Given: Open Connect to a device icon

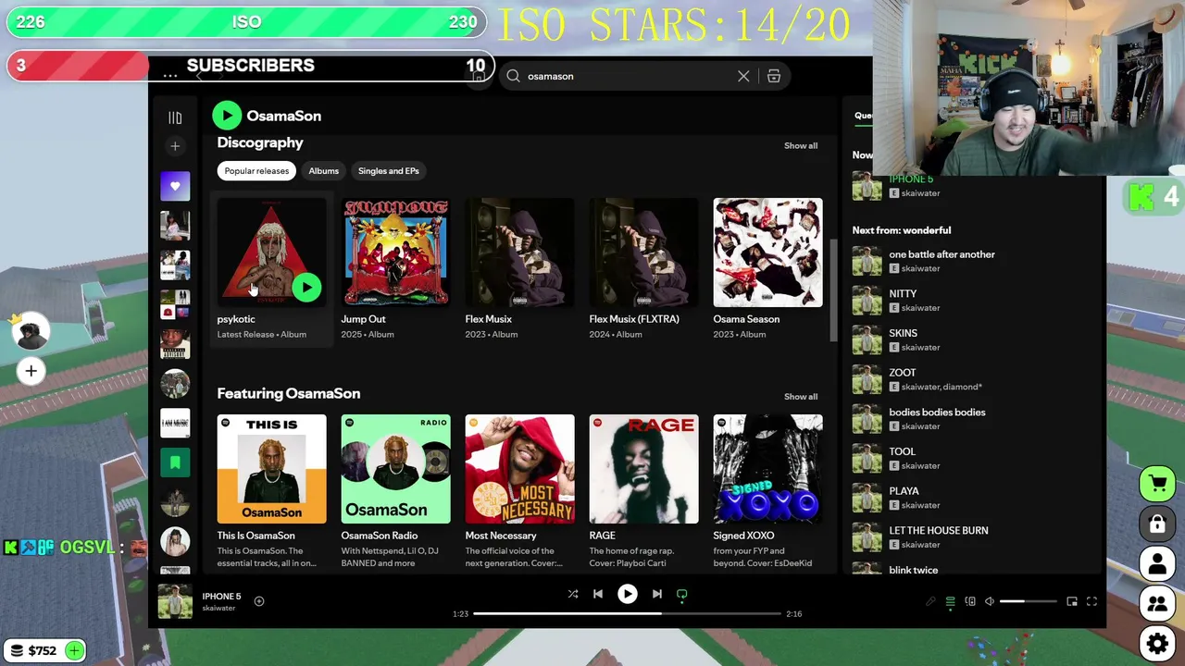Looking at the screenshot, I should pyautogui.click(x=970, y=601).
